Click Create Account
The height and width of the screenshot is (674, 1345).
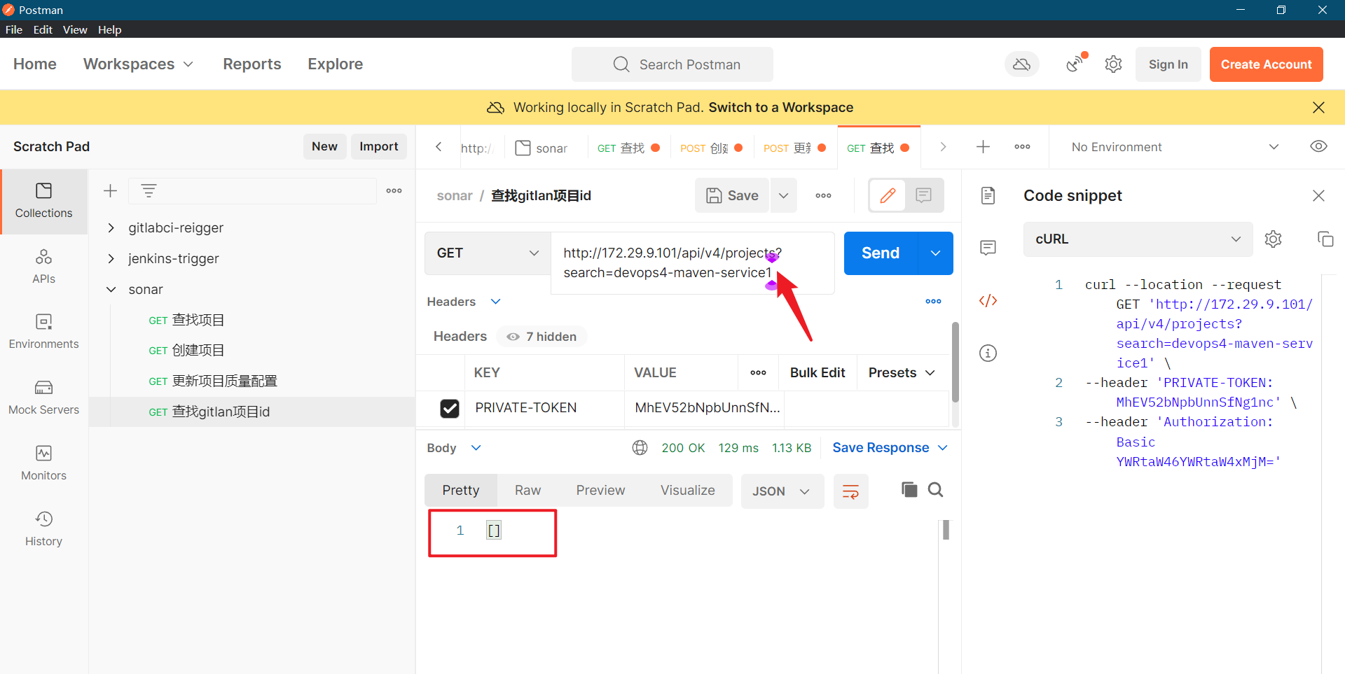tap(1266, 64)
